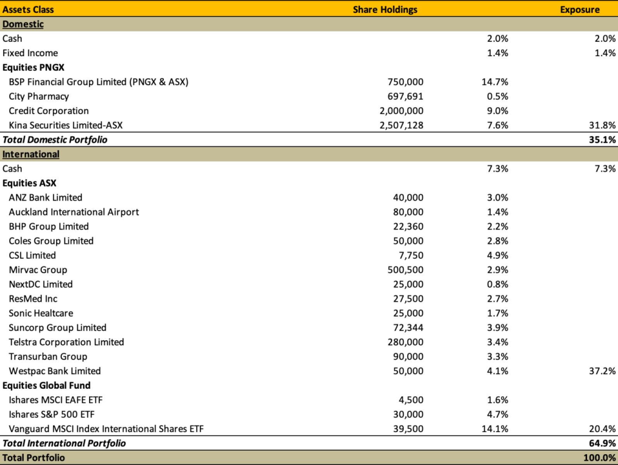Select Ishares MSCI EAFE ETF row
This screenshot has width=618, height=465.
pyautogui.click(x=309, y=400)
